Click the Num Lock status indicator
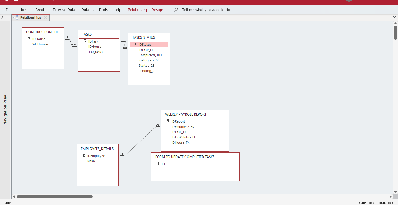Screen dimensions: 398x205 [x=386, y=203]
